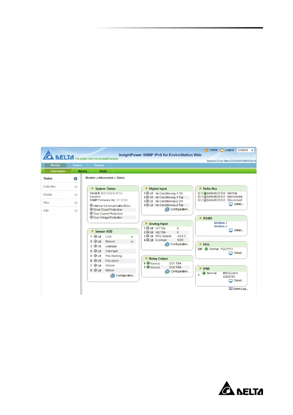Collapse the Delta Bus panel triangle
293x415 pixels.
tap(201, 188)
